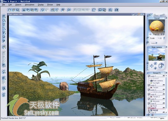Click the Save file toolbar icon
This screenshot has width=168, height=121.
click(x=18, y=10)
